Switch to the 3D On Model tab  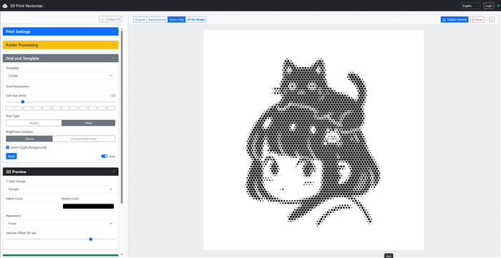[x=196, y=20]
